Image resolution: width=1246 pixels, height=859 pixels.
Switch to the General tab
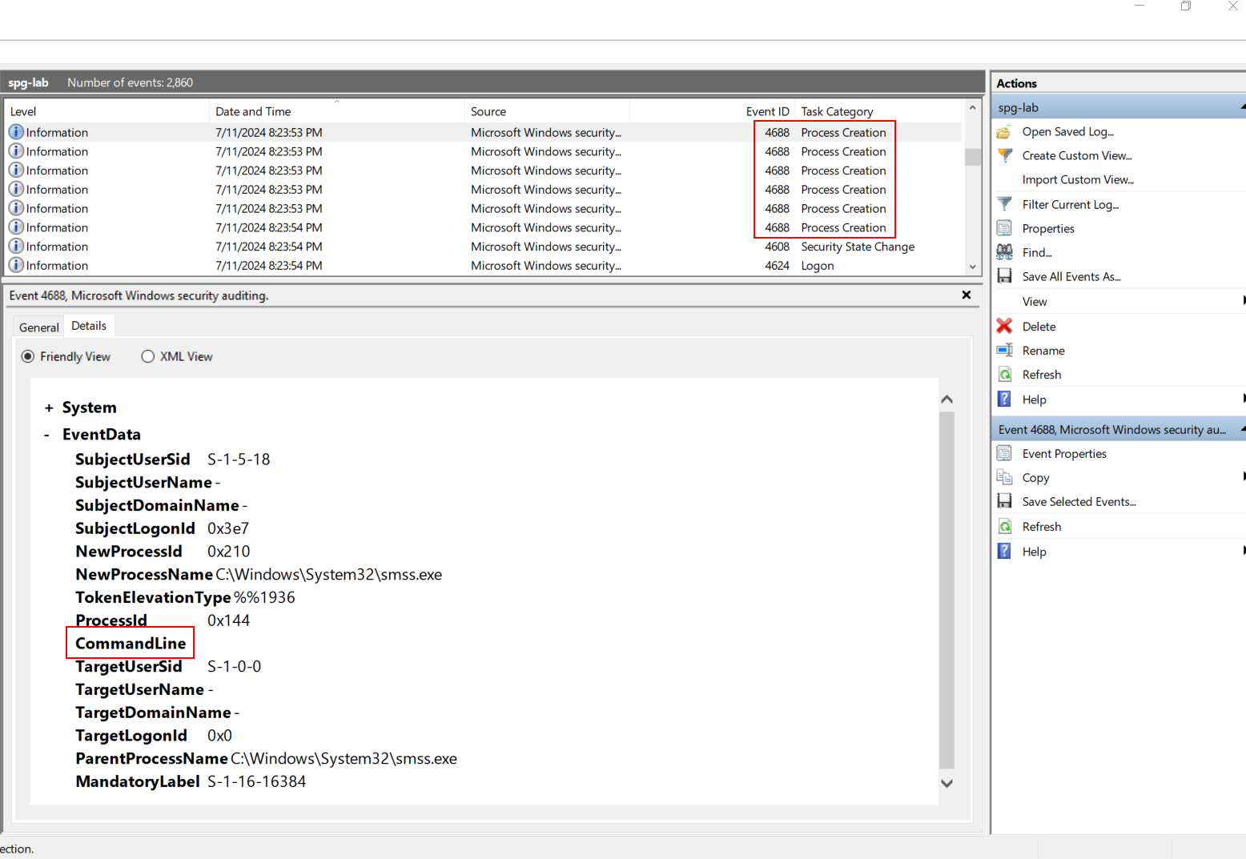(38, 327)
